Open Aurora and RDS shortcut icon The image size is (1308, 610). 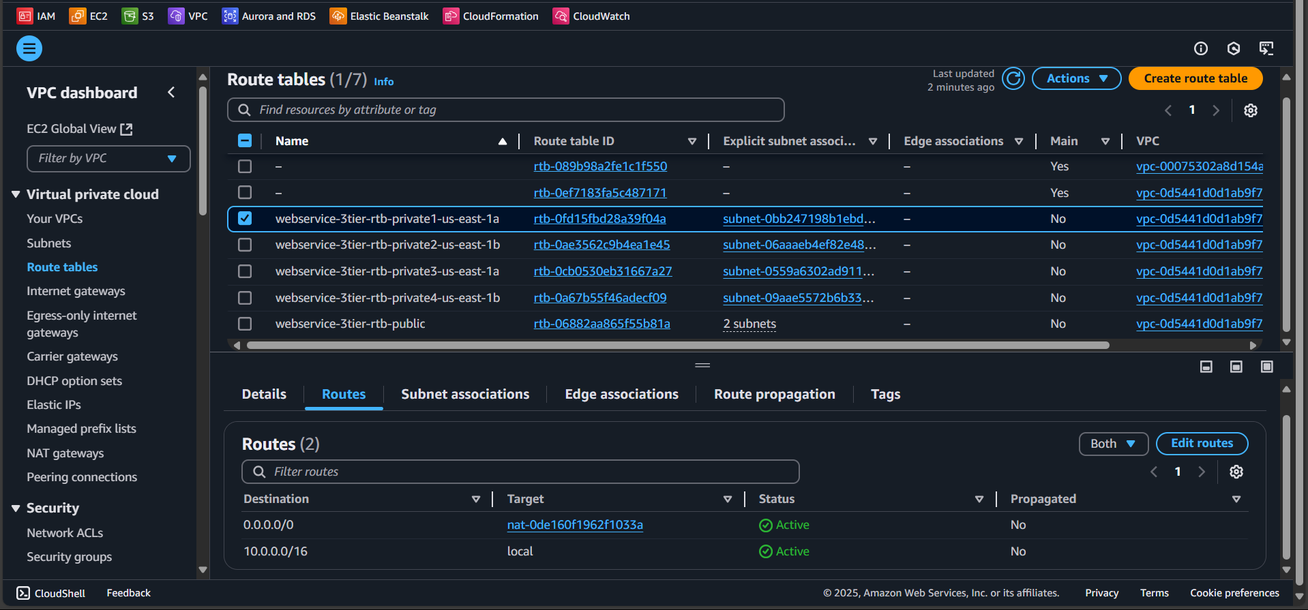click(230, 16)
